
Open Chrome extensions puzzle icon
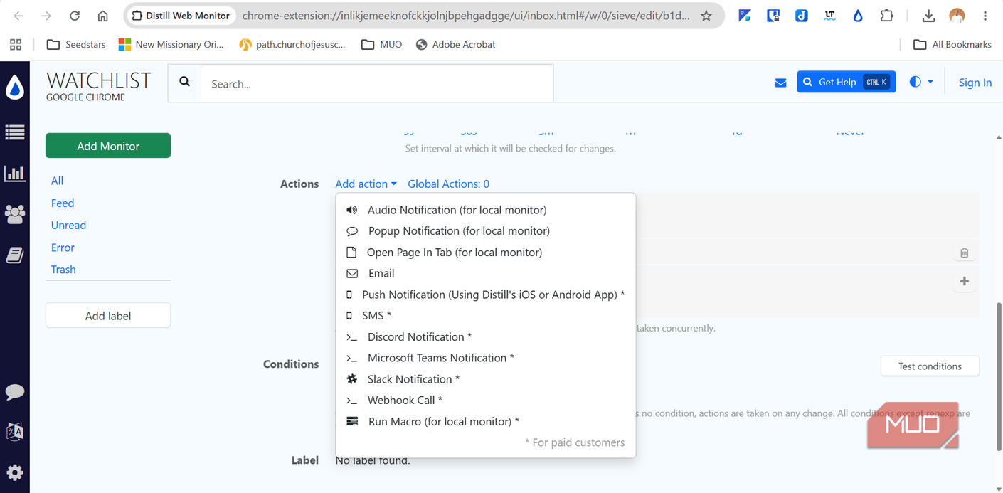click(886, 16)
